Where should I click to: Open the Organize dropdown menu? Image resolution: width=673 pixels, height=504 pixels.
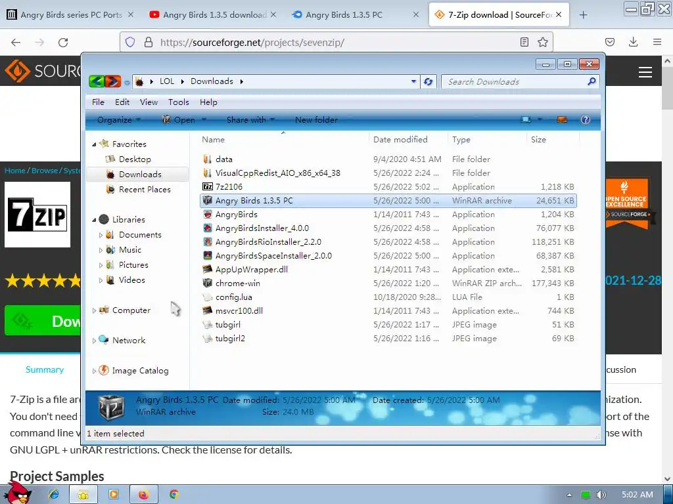(119, 119)
